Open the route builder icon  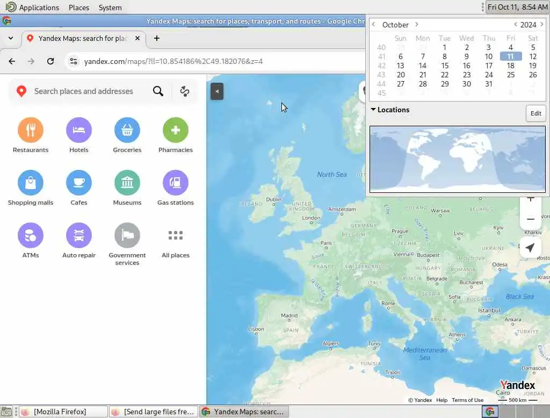click(x=185, y=91)
